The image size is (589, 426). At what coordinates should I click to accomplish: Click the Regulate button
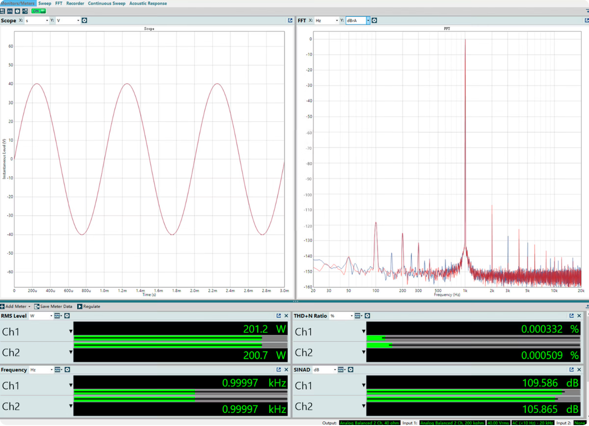click(89, 306)
